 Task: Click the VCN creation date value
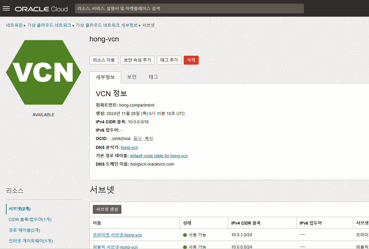click(x=146, y=113)
